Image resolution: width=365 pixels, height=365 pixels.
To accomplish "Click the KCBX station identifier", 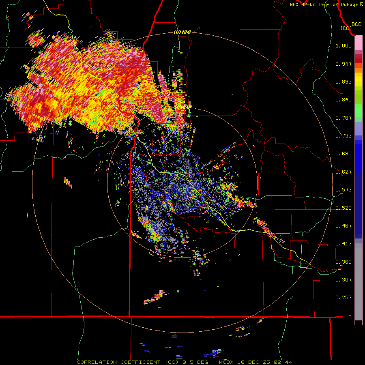I will tap(227, 362).
